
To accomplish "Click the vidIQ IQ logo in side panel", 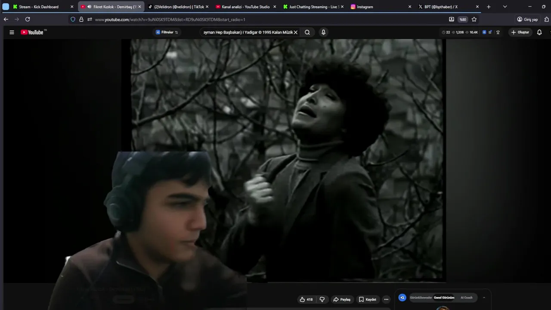I will coord(402,298).
